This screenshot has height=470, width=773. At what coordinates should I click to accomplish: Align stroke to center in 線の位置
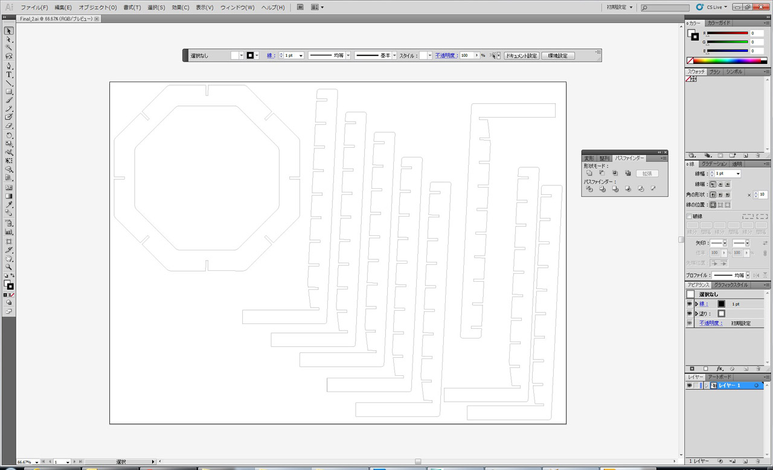[713, 205]
